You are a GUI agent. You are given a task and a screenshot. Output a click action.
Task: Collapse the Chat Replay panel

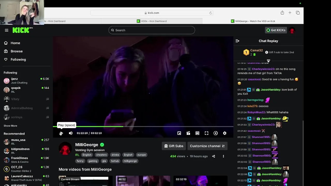(237, 41)
